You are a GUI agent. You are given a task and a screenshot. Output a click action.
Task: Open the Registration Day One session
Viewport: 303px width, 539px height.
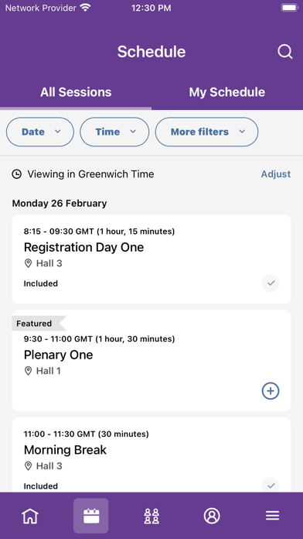151,259
